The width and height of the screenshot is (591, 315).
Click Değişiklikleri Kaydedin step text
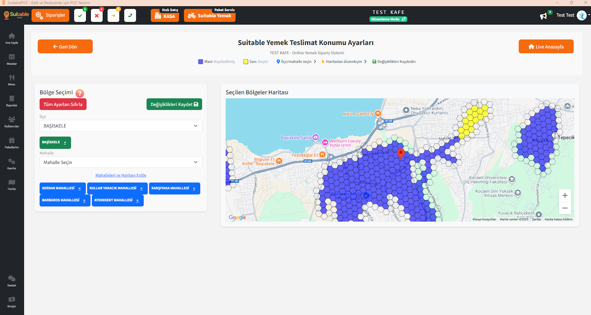(396, 62)
